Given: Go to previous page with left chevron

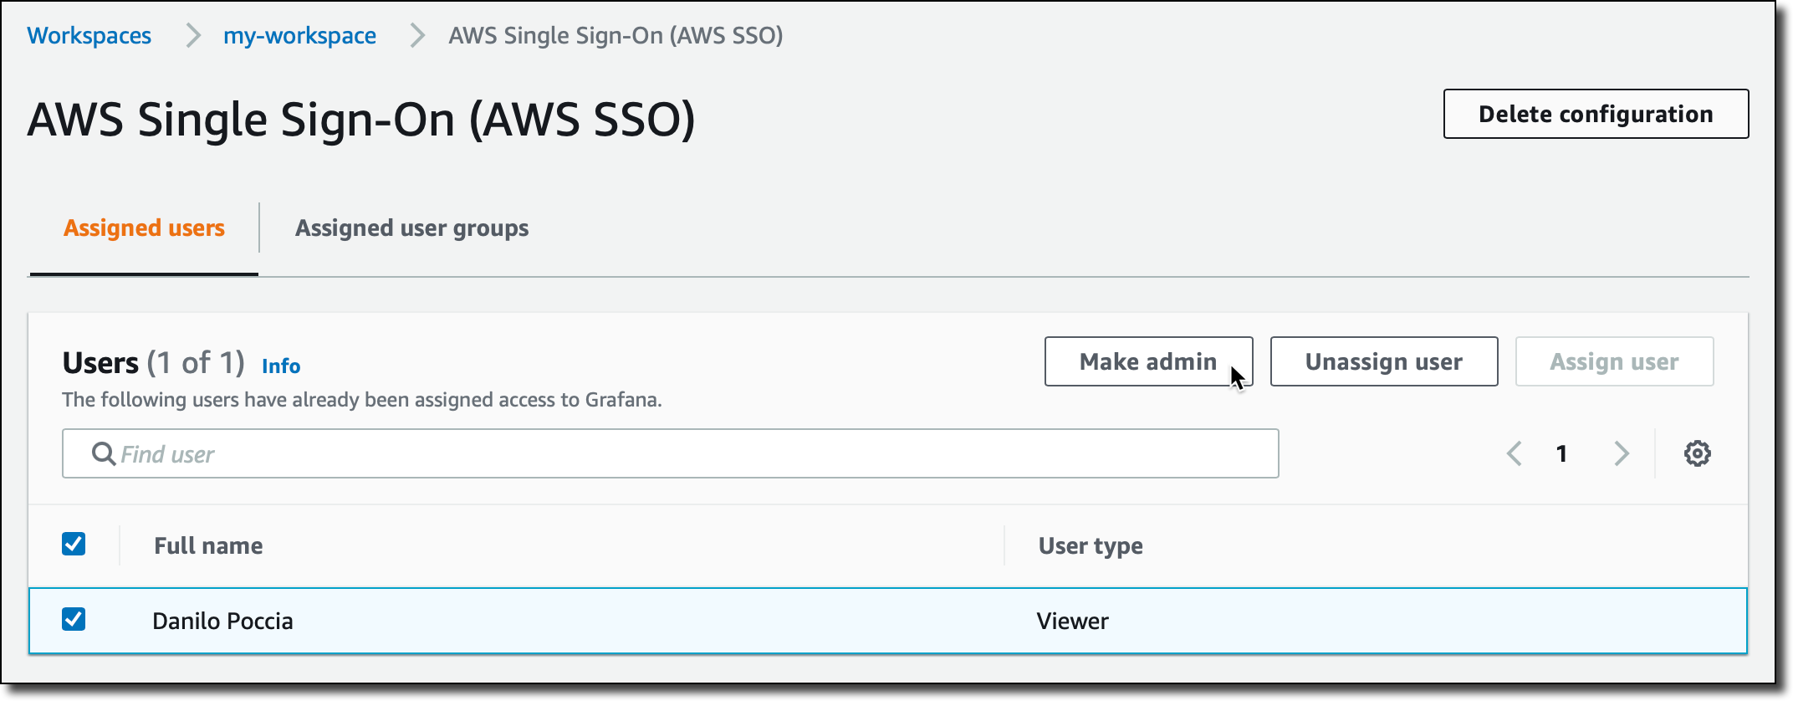Looking at the screenshot, I should click(1514, 453).
